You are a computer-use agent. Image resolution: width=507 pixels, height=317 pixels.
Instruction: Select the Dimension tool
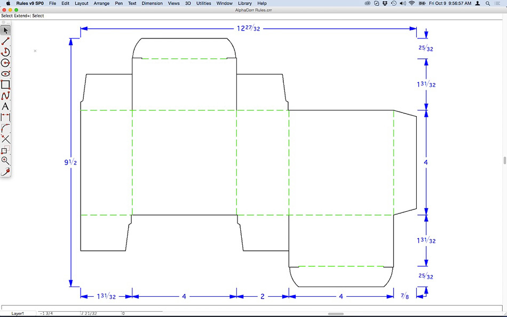click(x=5, y=117)
